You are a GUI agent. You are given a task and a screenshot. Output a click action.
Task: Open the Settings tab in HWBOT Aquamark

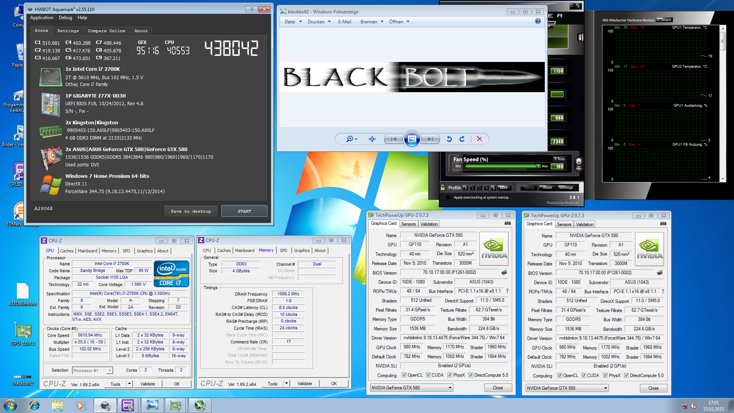pyautogui.click(x=68, y=31)
